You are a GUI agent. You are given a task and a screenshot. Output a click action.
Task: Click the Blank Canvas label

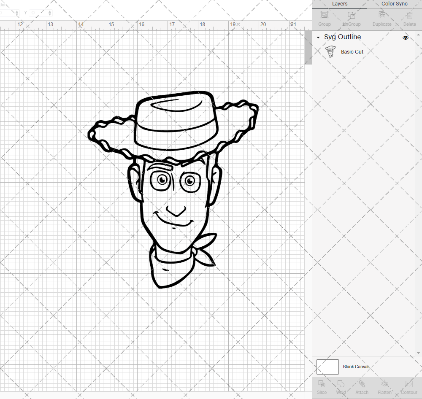[x=356, y=367]
